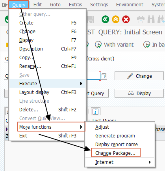Choose Generate program menu entry
This screenshot has width=165, height=171.
coord(115,136)
